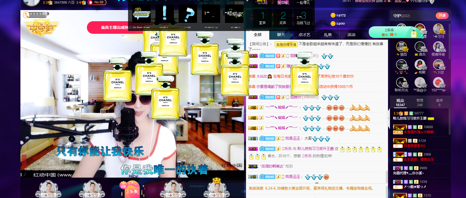This screenshot has height=198, width=466.
Task: Switch to the 全部 chat tab
Action: click(x=257, y=35)
